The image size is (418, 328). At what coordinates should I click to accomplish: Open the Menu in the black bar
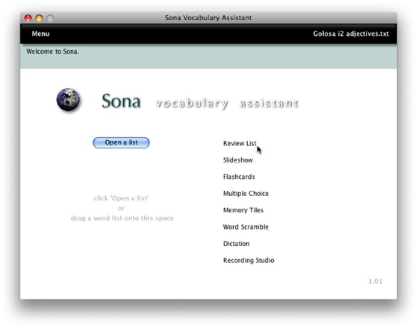point(40,34)
